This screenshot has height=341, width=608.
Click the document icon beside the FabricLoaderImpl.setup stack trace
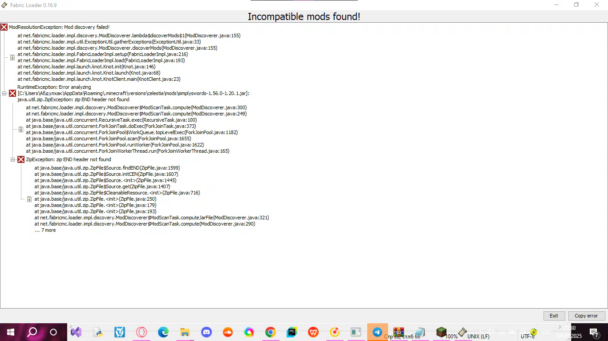12,57
